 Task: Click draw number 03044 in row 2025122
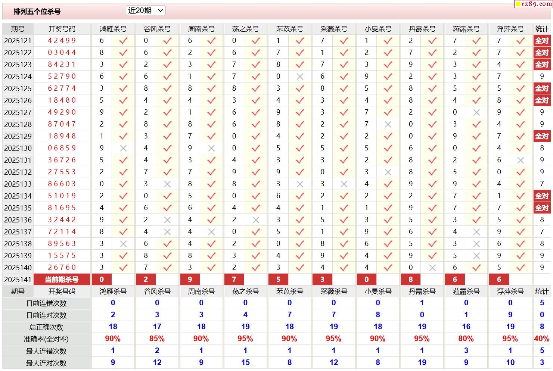(x=62, y=53)
